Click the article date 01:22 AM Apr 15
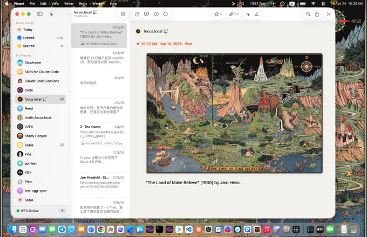This screenshot has height=237, width=367. click(x=167, y=44)
